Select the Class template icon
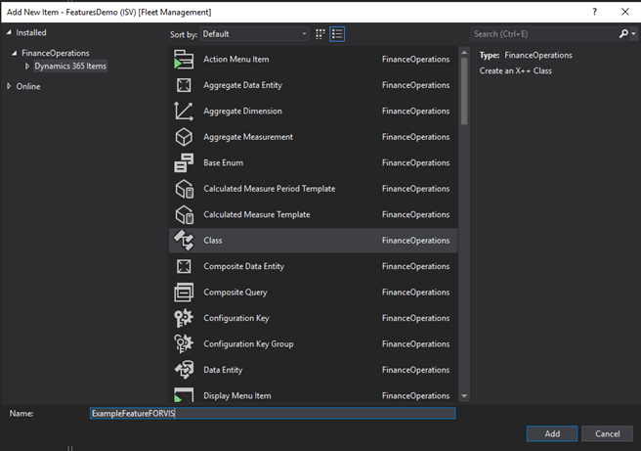Screen dimensions: 641x451 click(183, 241)
